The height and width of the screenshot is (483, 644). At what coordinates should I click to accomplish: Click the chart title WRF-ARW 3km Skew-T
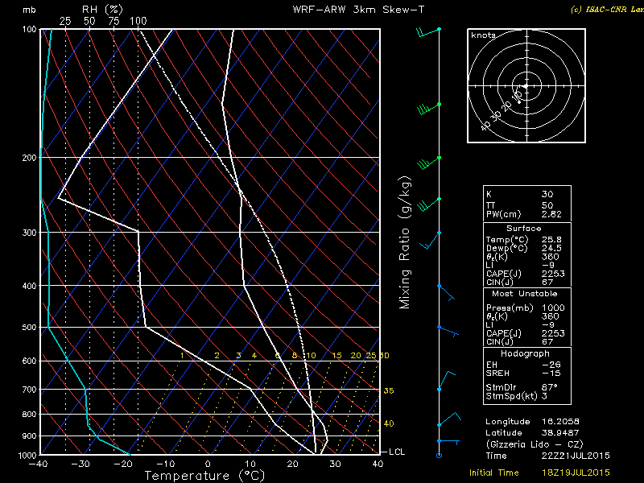[358, 10]
